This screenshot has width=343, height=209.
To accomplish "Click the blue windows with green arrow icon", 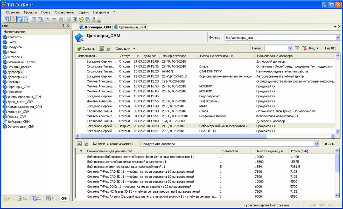I will click(x=88, y=19).
